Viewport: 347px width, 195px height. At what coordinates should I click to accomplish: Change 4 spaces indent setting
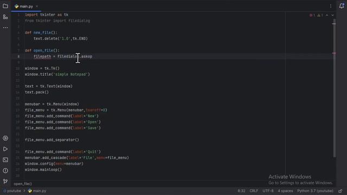click(x=285, y=191)
